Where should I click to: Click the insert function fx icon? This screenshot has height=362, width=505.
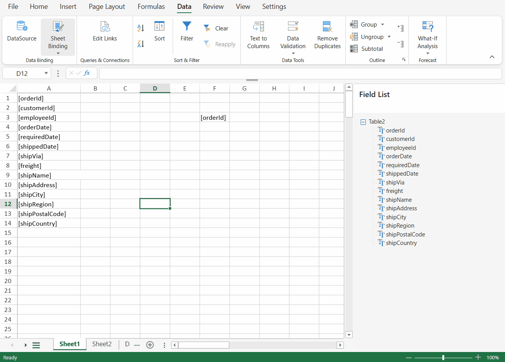tap(87, 73)
